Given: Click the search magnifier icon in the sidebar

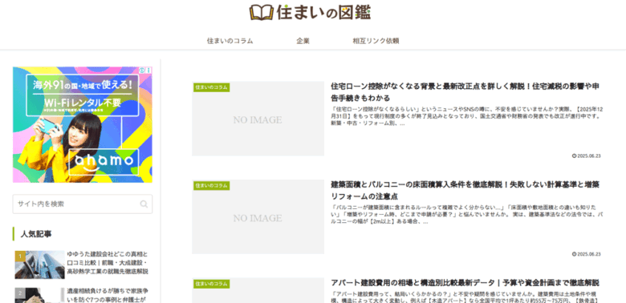Looking at the screenshot, I should tap(144, 204).
